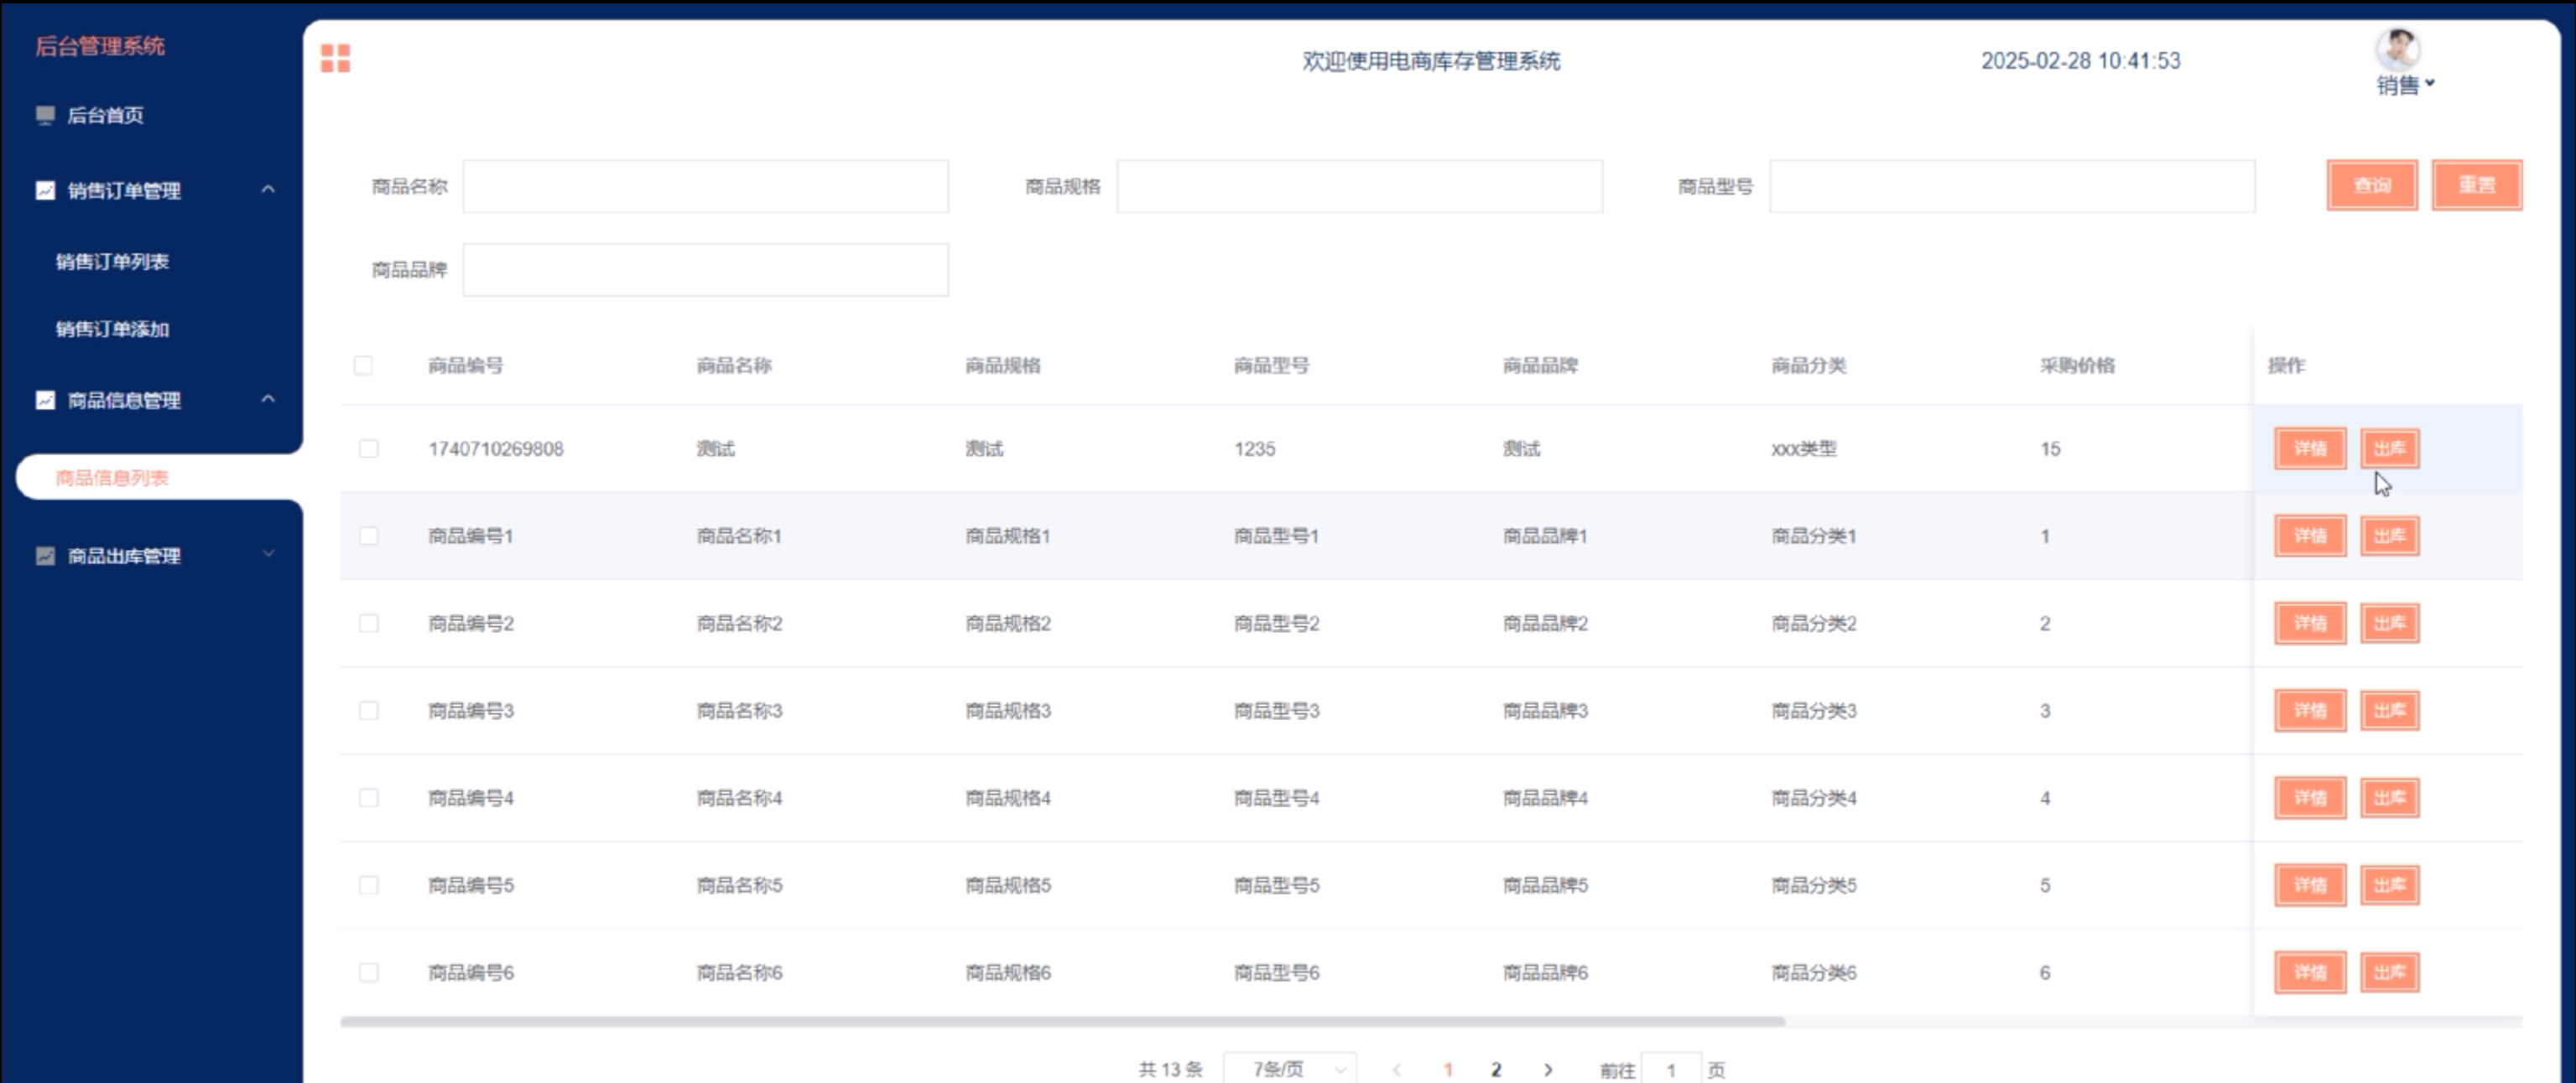
Task: Click the 商品出库管理 chart icon
Action: pos(45,556)
